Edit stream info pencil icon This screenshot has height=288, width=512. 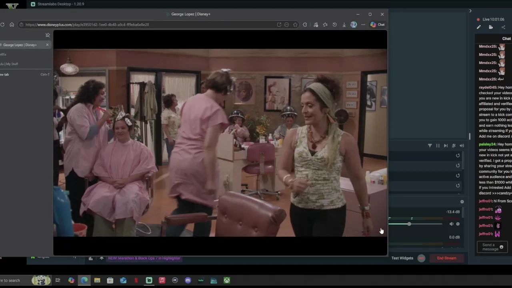coord(479,27)
